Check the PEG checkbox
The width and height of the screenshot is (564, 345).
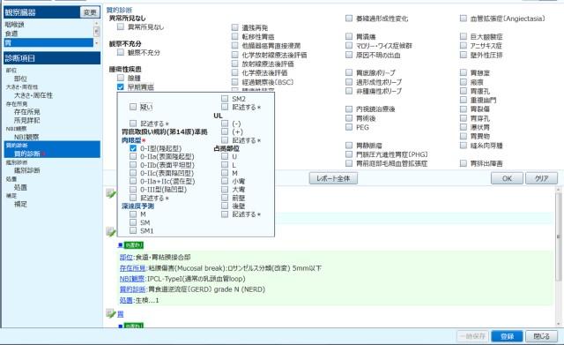tap(349, 127)
